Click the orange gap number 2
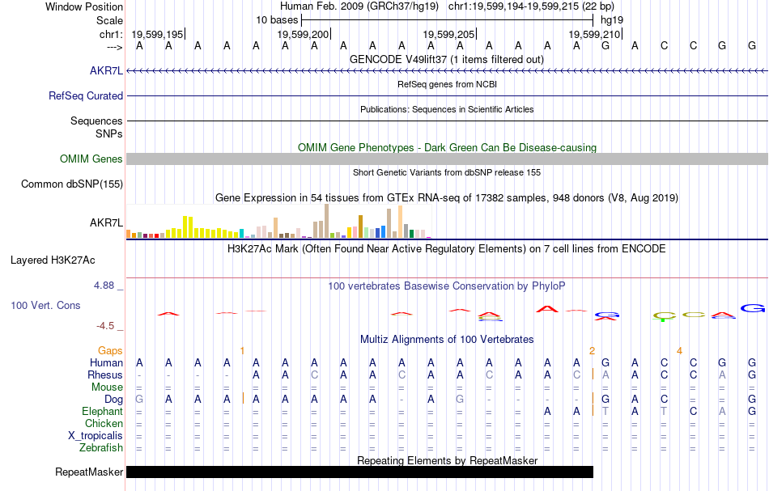 pyautogui.click(x=592, y=350)
